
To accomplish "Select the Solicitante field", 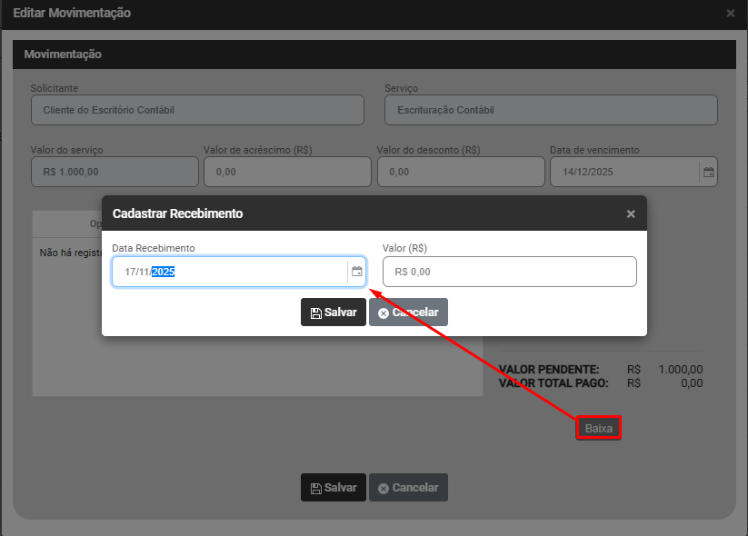I will pos(197,110).
